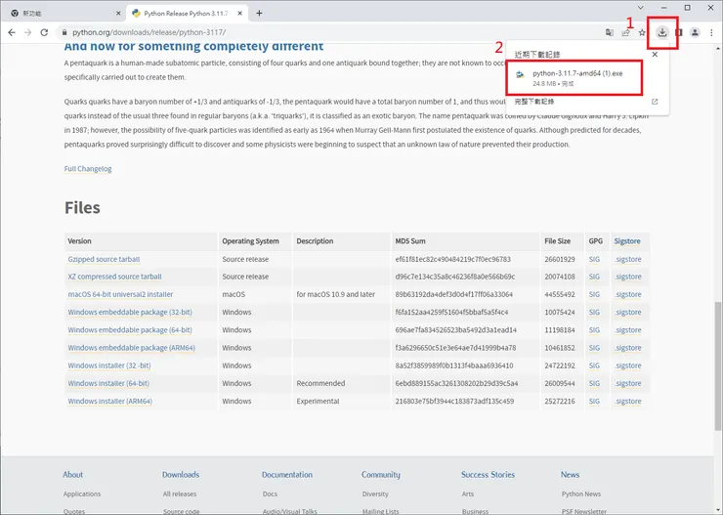Open Chrome three-dot menu
The width and height of the screenshot is (723, 515).
click(711, 32)
